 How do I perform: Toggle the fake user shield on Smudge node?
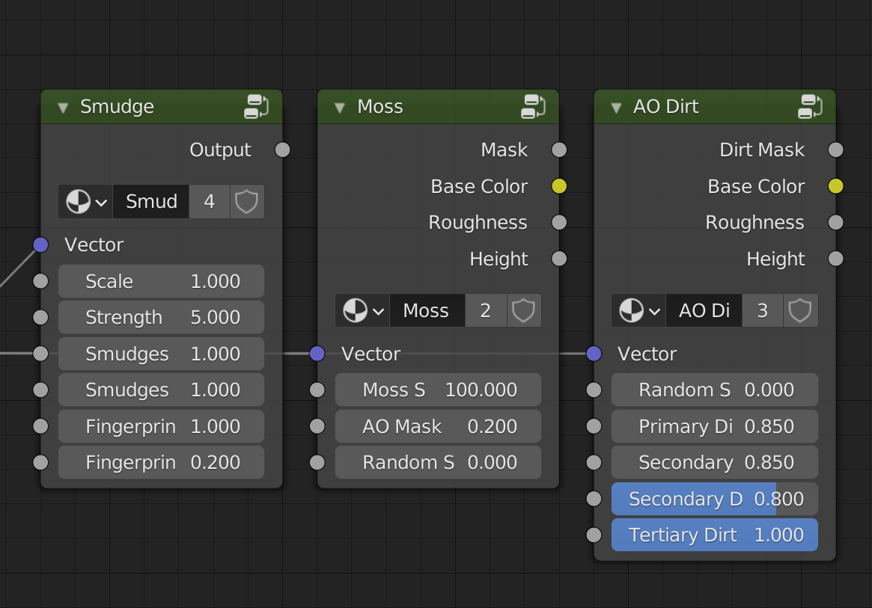point(246,201)
